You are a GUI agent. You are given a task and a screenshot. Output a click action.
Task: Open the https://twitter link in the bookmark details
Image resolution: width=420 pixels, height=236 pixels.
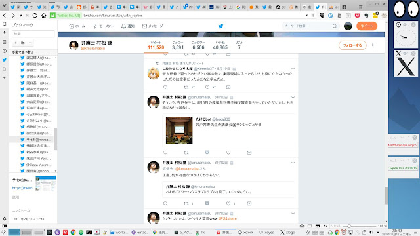click(22, 188)
